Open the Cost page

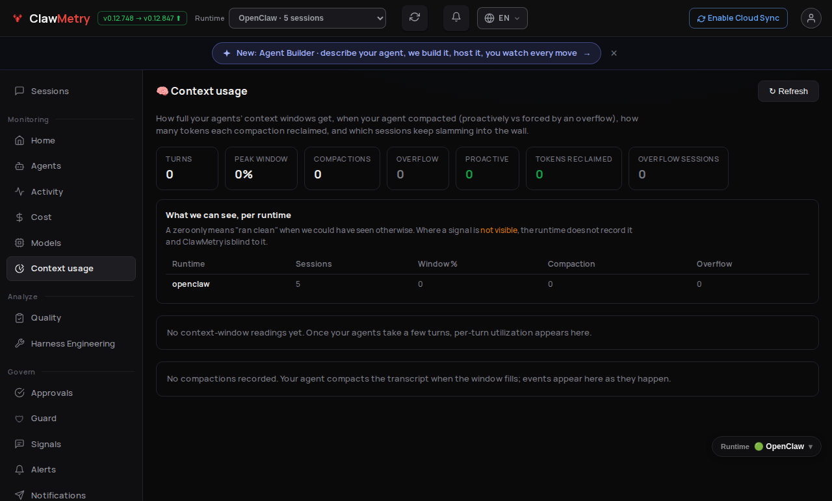pyautogui.click(x=71, y=217)
